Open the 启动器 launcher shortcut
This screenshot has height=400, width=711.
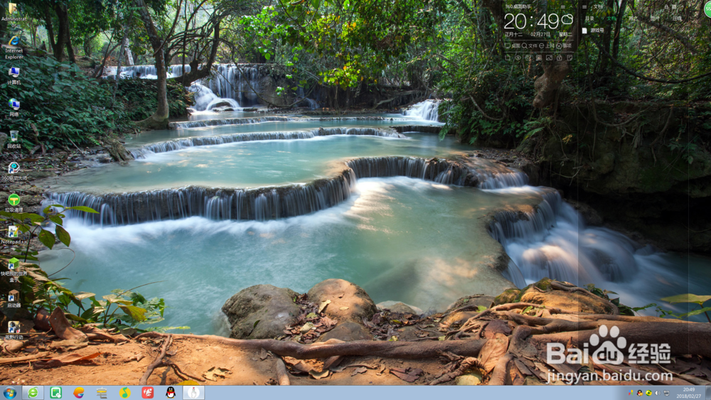(14, 299)
